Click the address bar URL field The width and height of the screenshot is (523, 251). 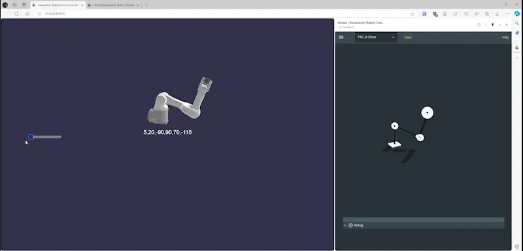[x=224, y=14]
